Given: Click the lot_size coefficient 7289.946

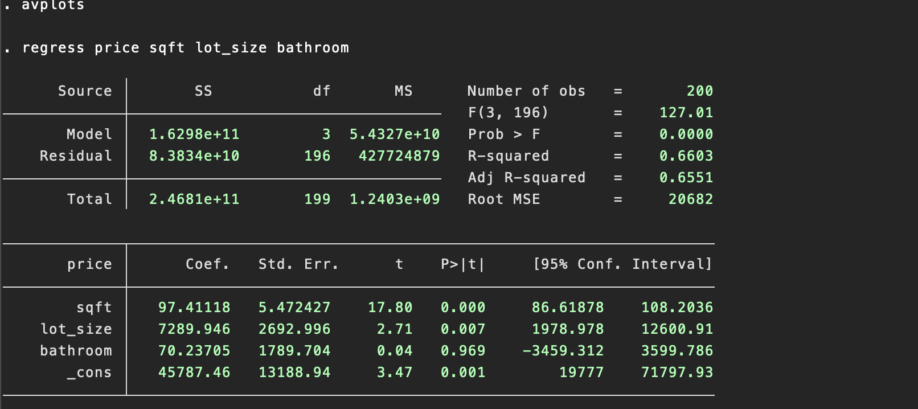Looking at the screenshot, I should [x=194, y=329].
